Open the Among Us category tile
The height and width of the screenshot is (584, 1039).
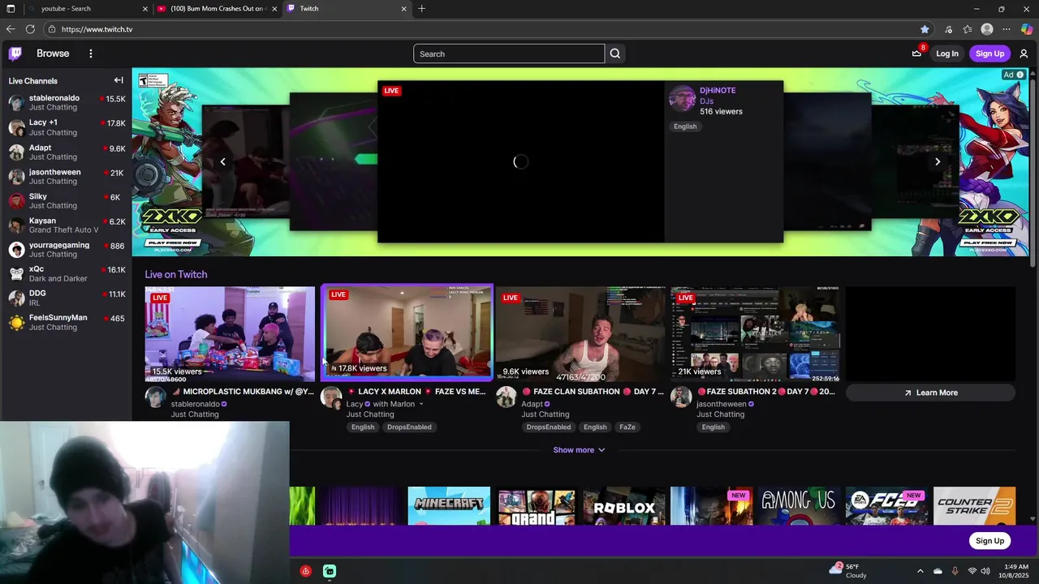pos(800,505)
